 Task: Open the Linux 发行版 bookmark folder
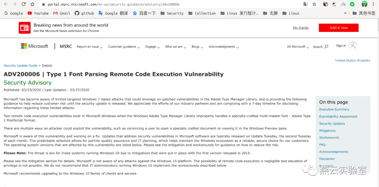[x=239, y=13]
